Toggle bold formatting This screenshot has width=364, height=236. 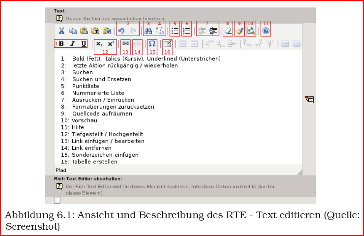point(61,44)
